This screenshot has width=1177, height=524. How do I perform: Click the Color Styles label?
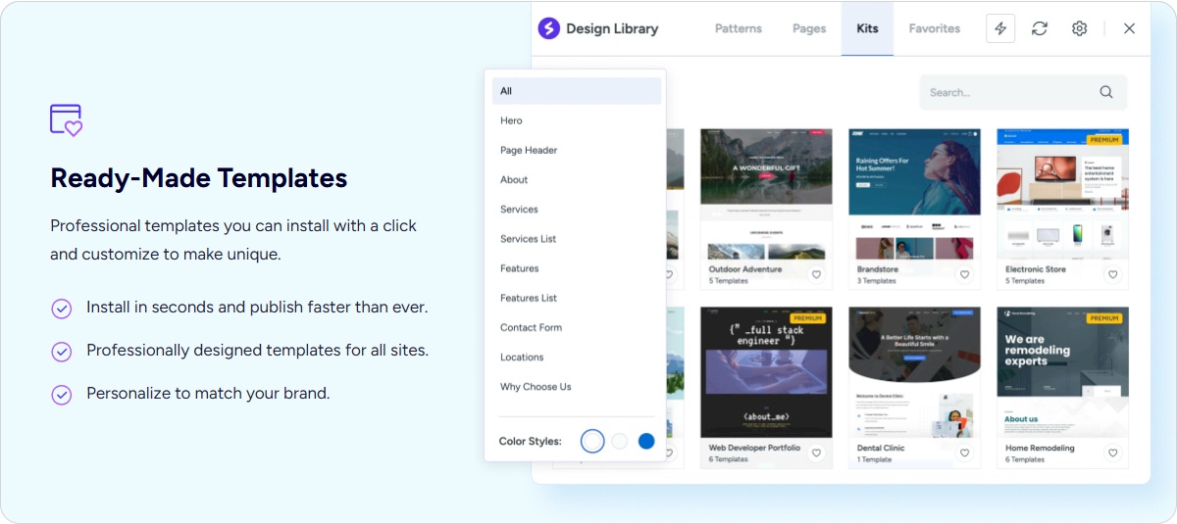pyautogui.click(x=530, y=442)
